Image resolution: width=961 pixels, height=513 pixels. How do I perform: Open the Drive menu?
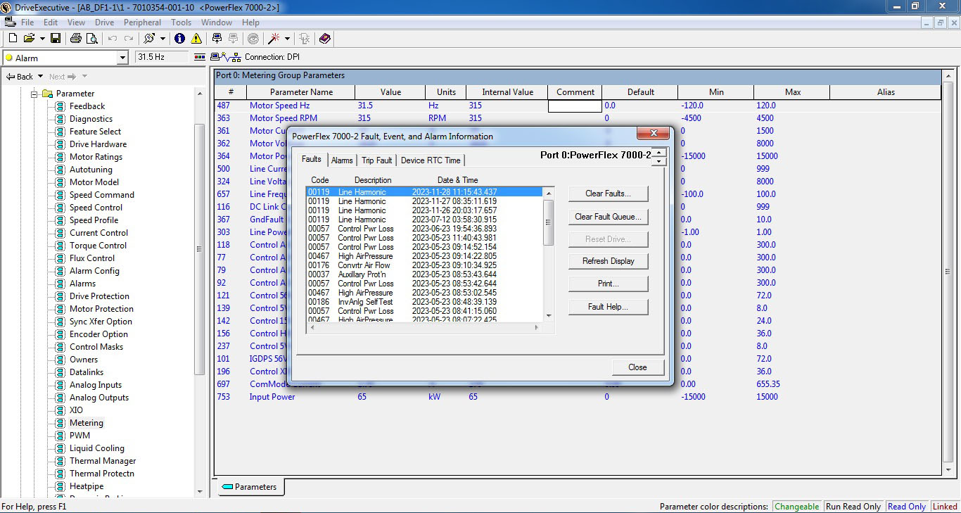pos(104,23)
